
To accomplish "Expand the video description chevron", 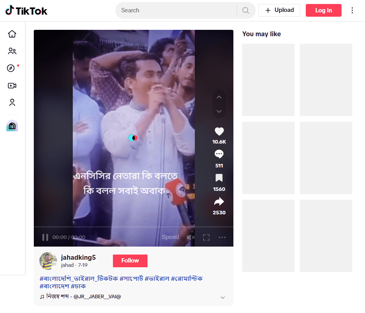I will pos(223,297).
